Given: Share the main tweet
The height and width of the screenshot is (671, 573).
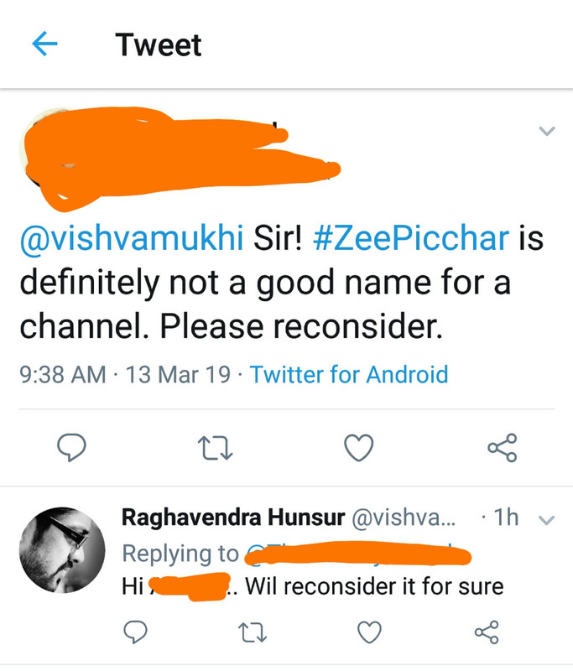Looking at the screenshot, I should [x=503, y=448].
